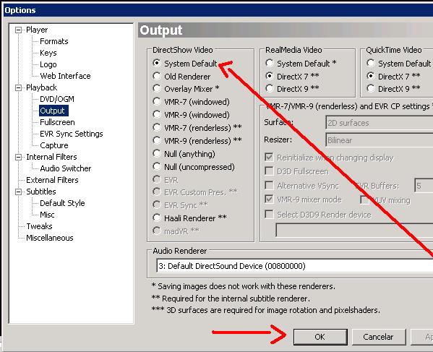Collapse the Subtitles tree node

(x=18, y=192)
